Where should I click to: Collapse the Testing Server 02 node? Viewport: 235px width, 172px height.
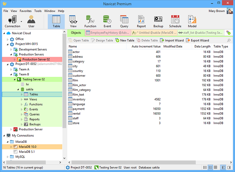coord(14,79)
